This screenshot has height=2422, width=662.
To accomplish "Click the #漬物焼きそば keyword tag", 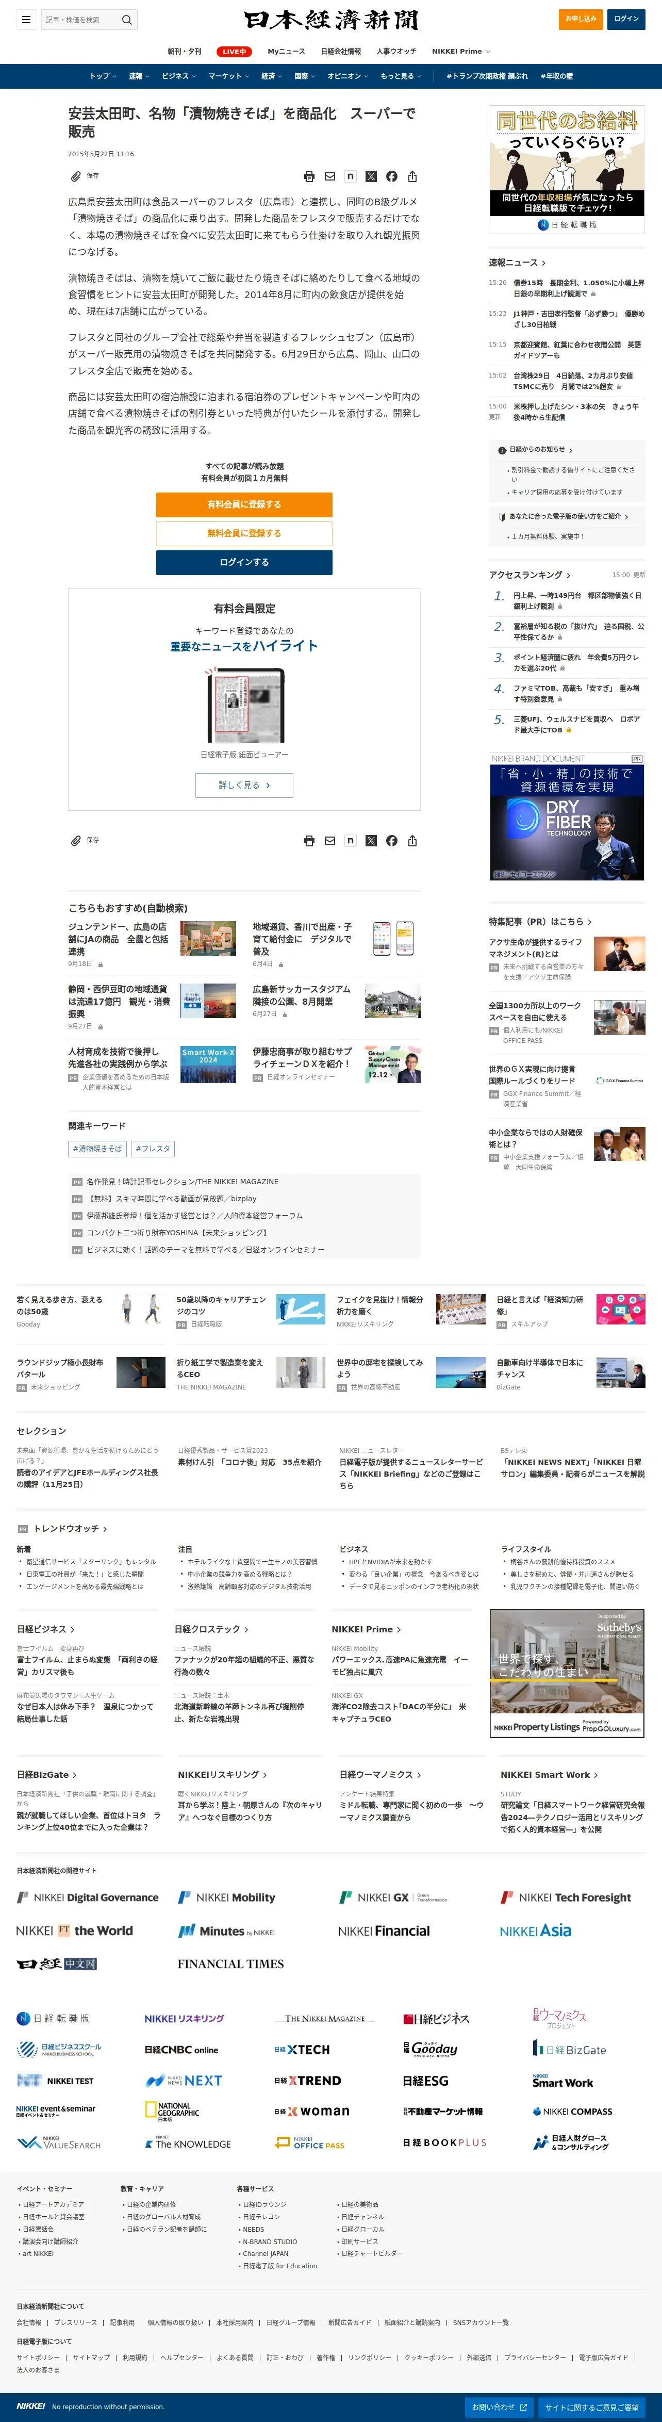I will coord(98,1148).
